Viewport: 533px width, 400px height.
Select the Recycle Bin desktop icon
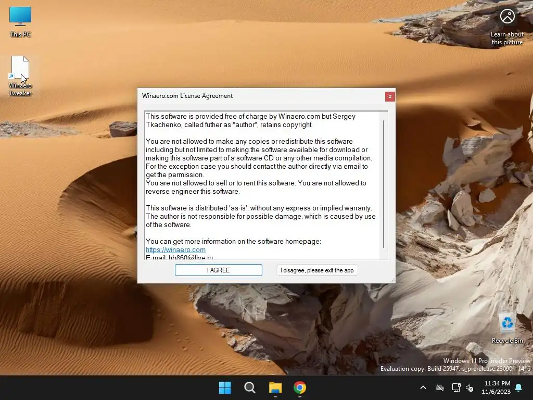(507, 328)
